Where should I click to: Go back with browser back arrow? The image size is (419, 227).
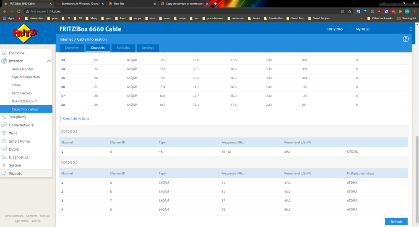tap(5, 11)
